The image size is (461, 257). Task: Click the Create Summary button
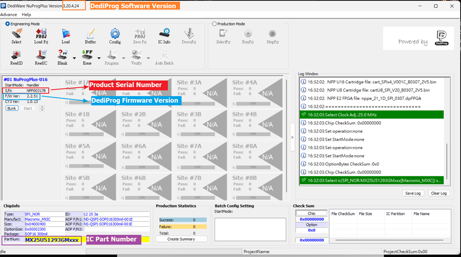pyautogui.click(x=181, y=239)
